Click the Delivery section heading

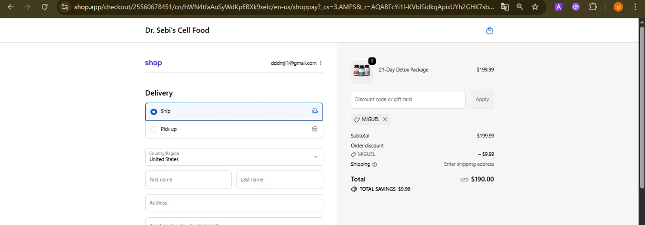pyautogui.click(x=159, y=93)
